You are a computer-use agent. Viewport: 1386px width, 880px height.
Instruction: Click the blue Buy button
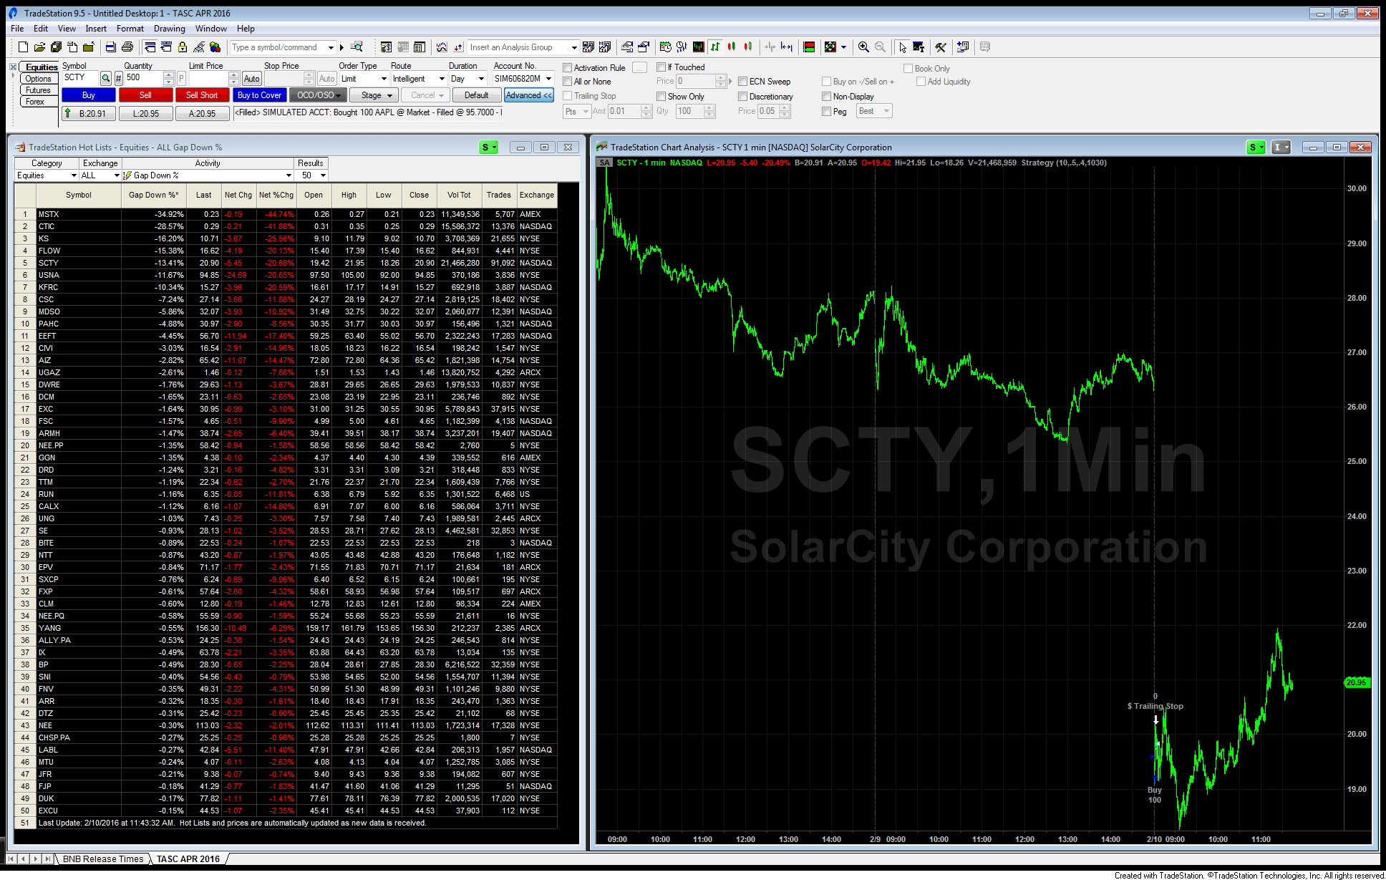point(89,95)
